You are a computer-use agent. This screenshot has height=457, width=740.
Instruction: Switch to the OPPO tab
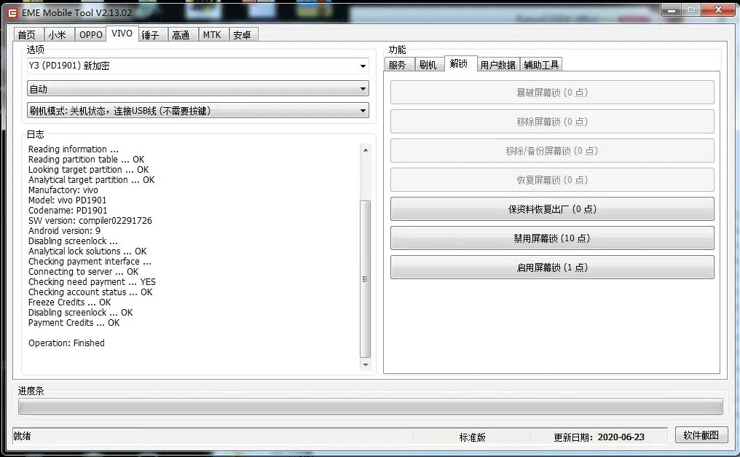tap(90, 35)
